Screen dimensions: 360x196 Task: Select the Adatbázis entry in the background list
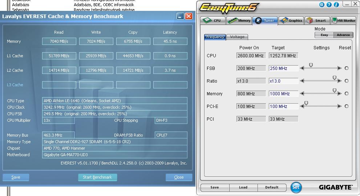(x=21, y=5)
